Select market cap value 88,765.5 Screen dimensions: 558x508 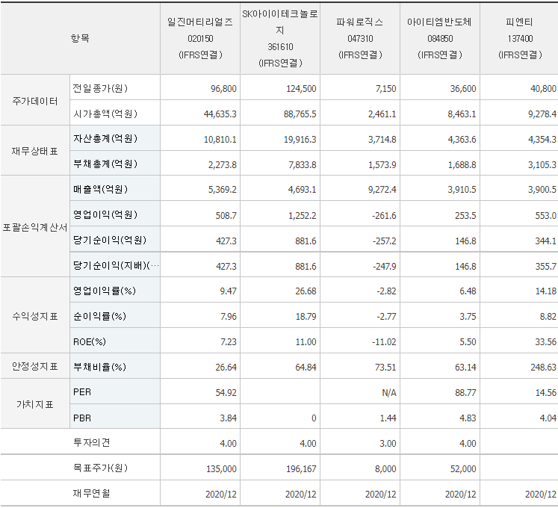pyautogui.click(x=300, y=114)
